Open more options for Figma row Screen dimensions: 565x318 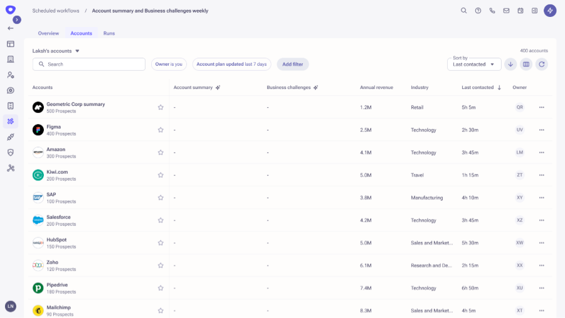[x=542, y=130]
